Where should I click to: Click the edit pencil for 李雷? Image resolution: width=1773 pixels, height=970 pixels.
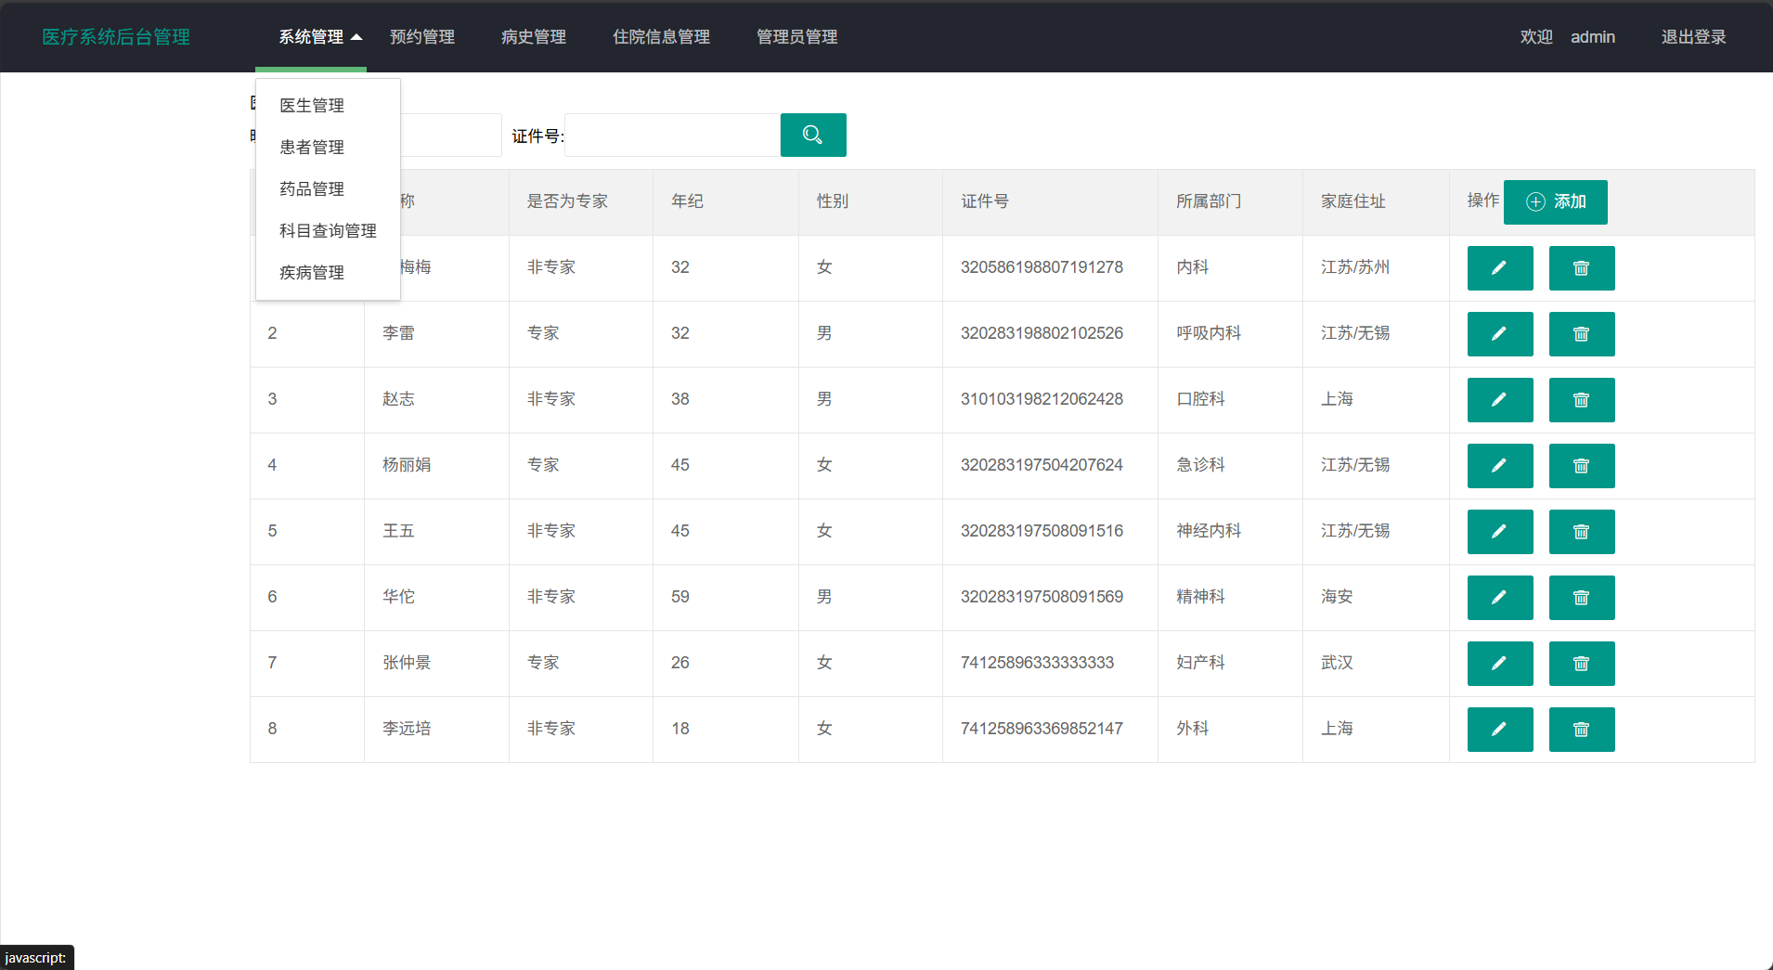pos(1499,334)
